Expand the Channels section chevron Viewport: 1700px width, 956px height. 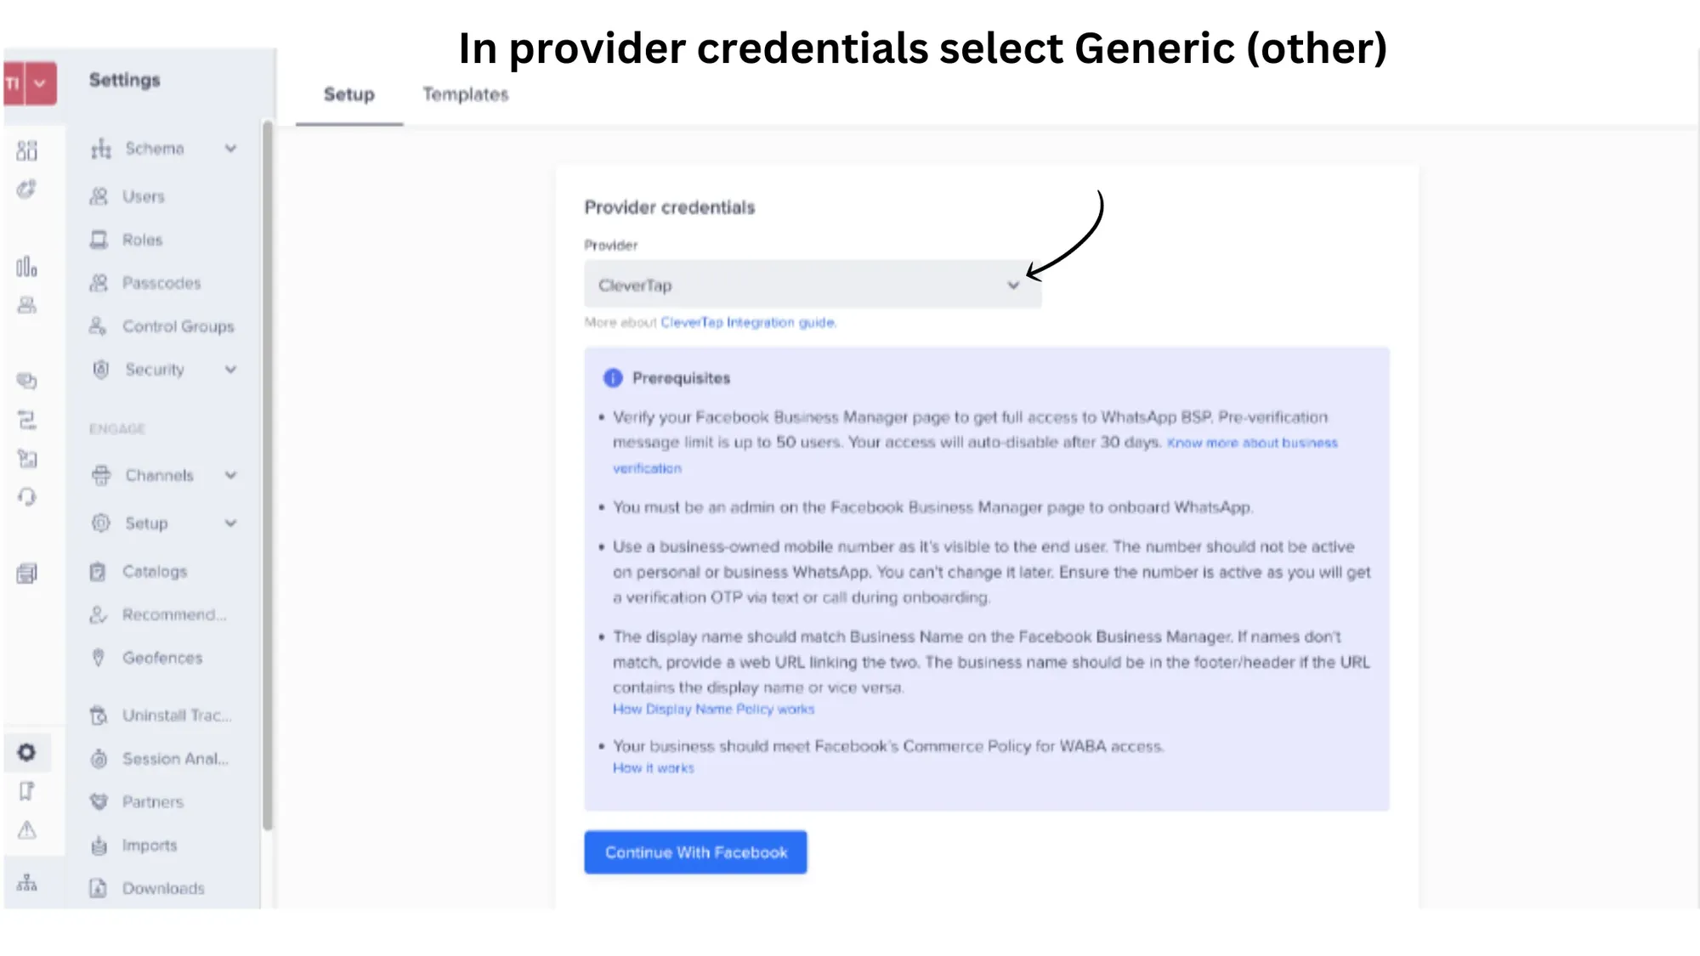[x=230, y=475]
